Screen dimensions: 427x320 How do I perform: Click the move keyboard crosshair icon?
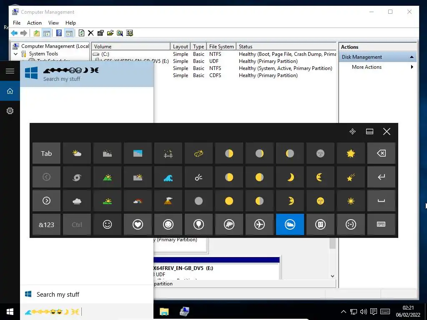[353, 132]
